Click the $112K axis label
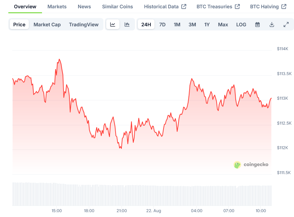This screenshot has width=294, height=217. coord(283,148)
